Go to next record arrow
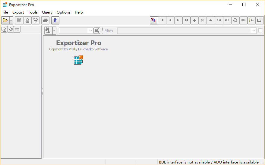 pyautogui.click(x=178, y=20)
